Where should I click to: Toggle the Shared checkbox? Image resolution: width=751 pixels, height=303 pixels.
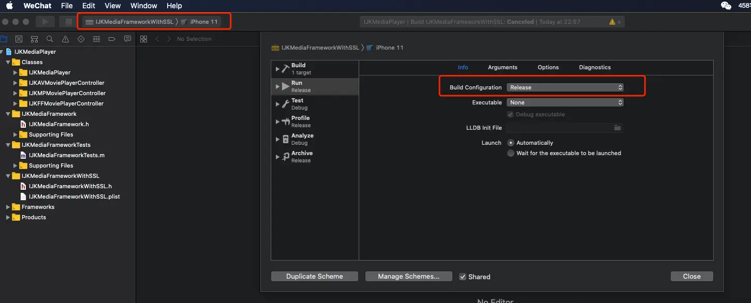tap(463, 277)
